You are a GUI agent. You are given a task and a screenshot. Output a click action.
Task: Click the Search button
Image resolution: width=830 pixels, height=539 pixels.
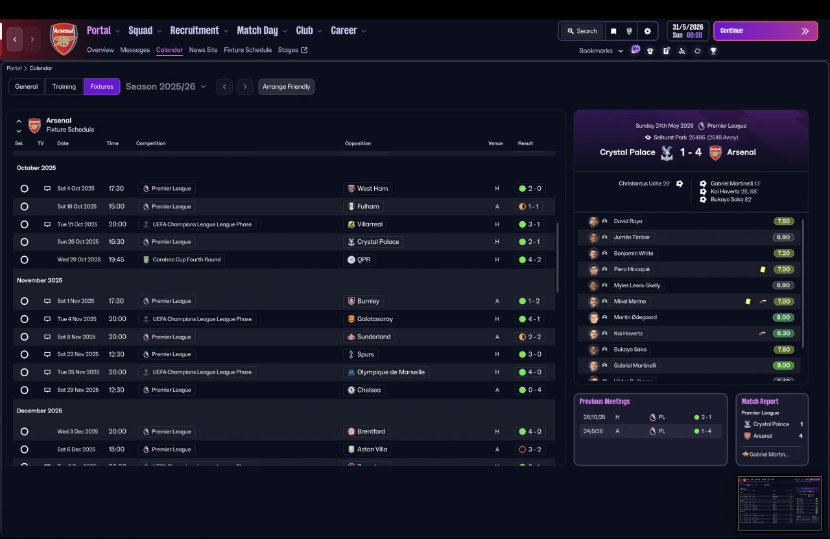pyautogui.click(x=582, y=31)
